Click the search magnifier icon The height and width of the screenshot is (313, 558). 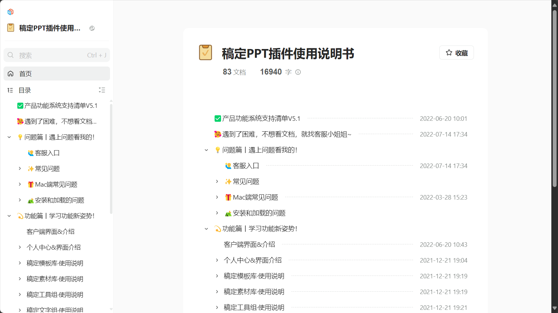click(11, 55)
